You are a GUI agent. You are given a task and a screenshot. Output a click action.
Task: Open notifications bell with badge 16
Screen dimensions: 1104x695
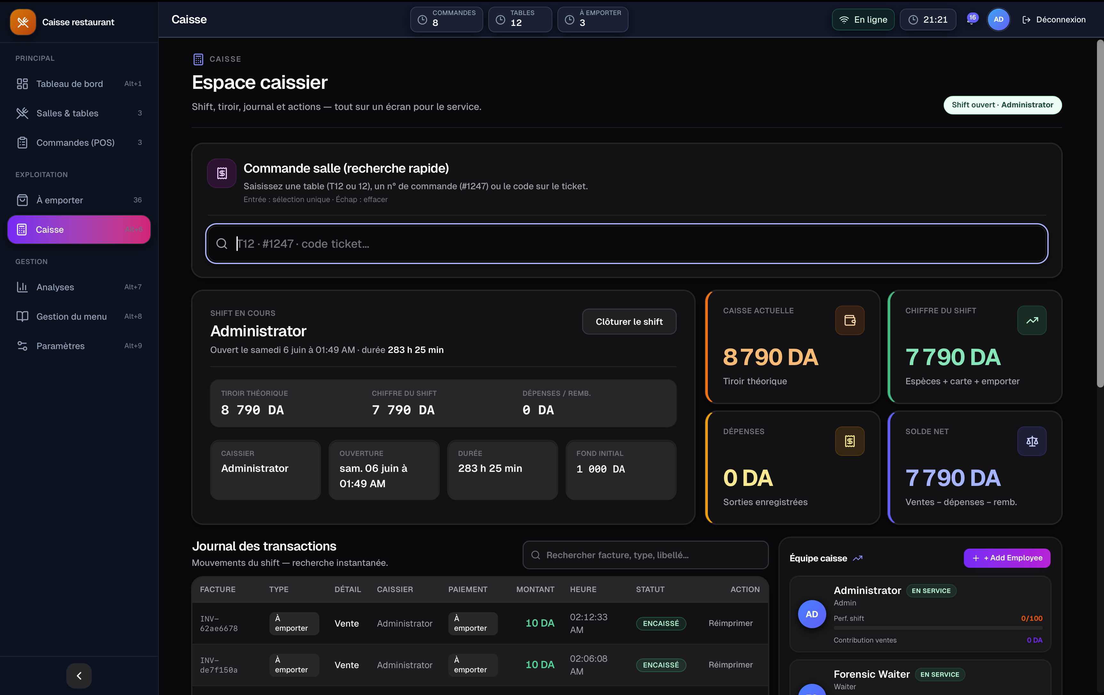(x=972, y=19)
